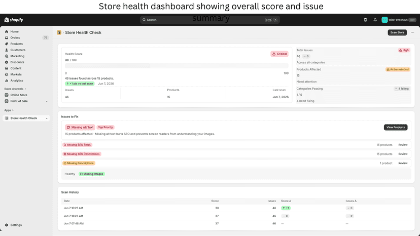Open the notifications bell icon
The width and height of the screenshot is (420, 236).
point(375,20)
